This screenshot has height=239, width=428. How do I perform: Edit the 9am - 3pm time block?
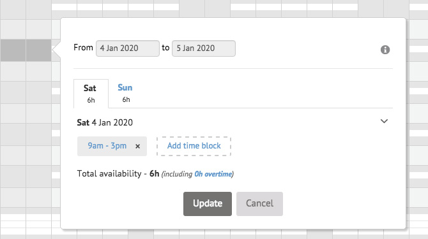(107, 146)
